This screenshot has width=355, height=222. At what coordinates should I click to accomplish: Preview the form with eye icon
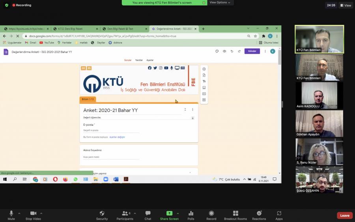224,51
